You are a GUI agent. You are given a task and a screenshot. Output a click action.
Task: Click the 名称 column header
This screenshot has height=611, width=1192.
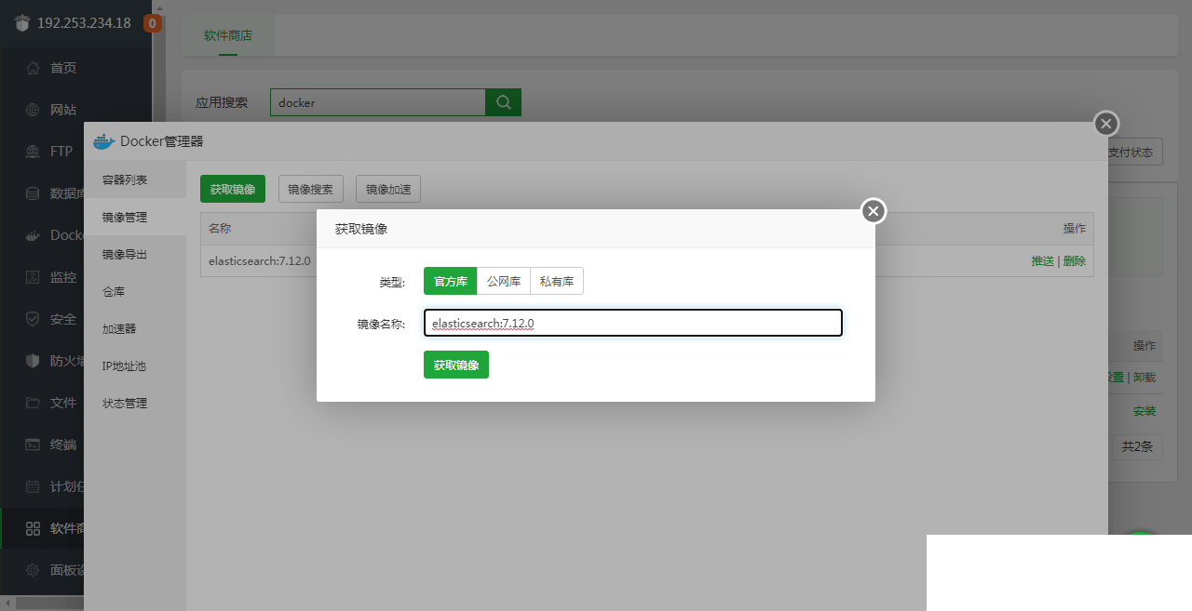tap(220, 229)
